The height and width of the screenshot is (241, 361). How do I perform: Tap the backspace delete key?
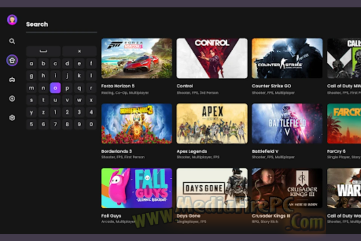(x=79, y=51)
